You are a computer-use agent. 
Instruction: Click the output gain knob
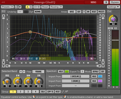(113, 19)
